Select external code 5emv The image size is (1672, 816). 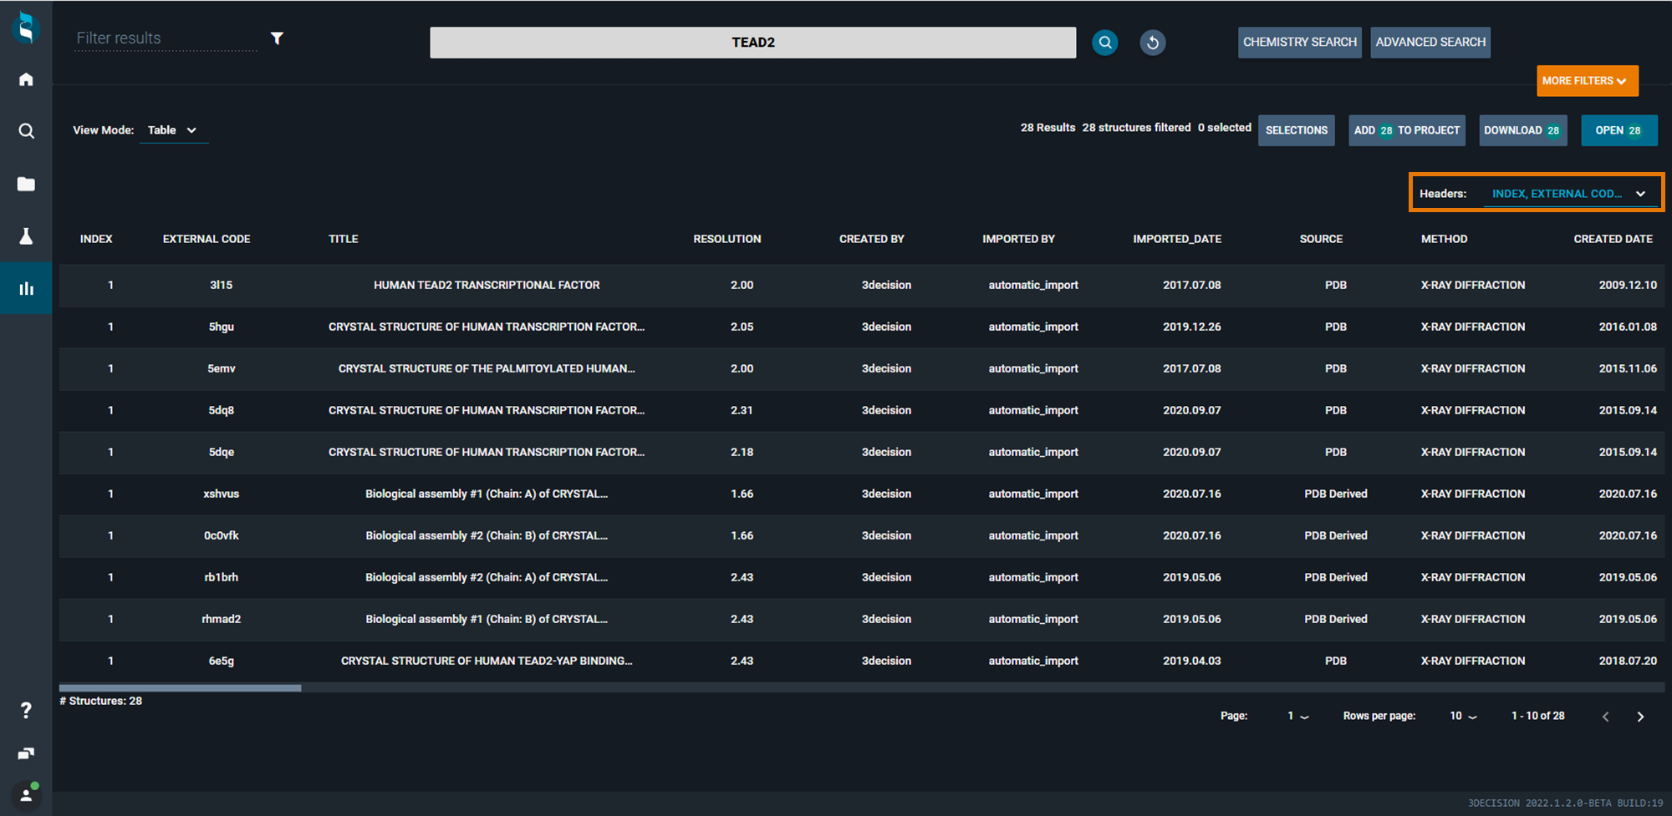[x=222, y=369]
